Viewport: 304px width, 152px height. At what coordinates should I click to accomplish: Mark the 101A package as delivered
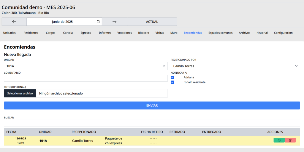pos(279,140)
